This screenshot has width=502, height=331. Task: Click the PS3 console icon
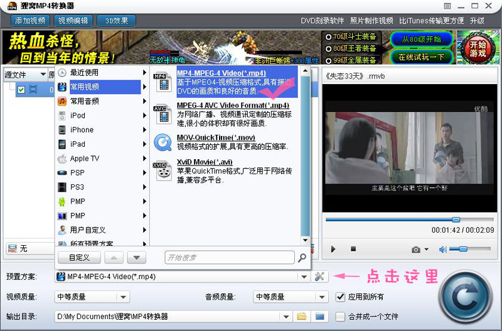pyautogui.click(x=62, y=187)
